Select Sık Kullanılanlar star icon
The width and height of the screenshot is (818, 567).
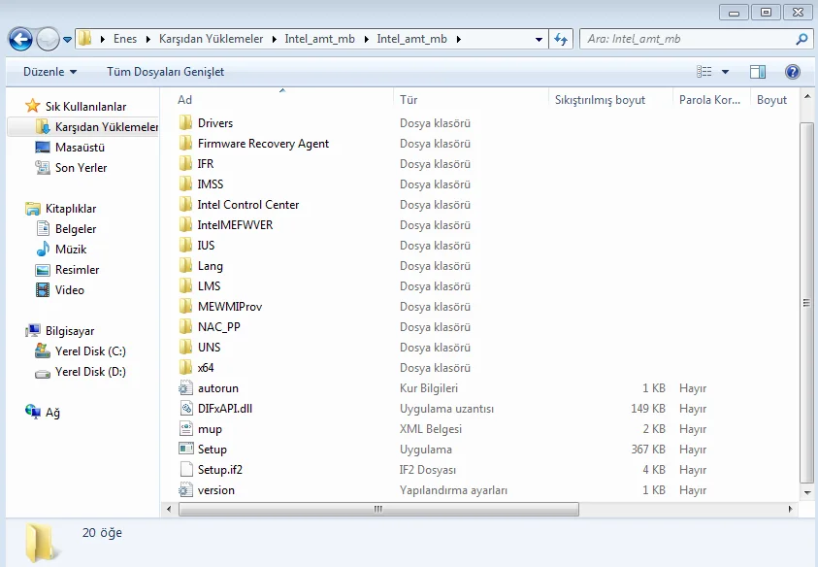coord(32,106)
